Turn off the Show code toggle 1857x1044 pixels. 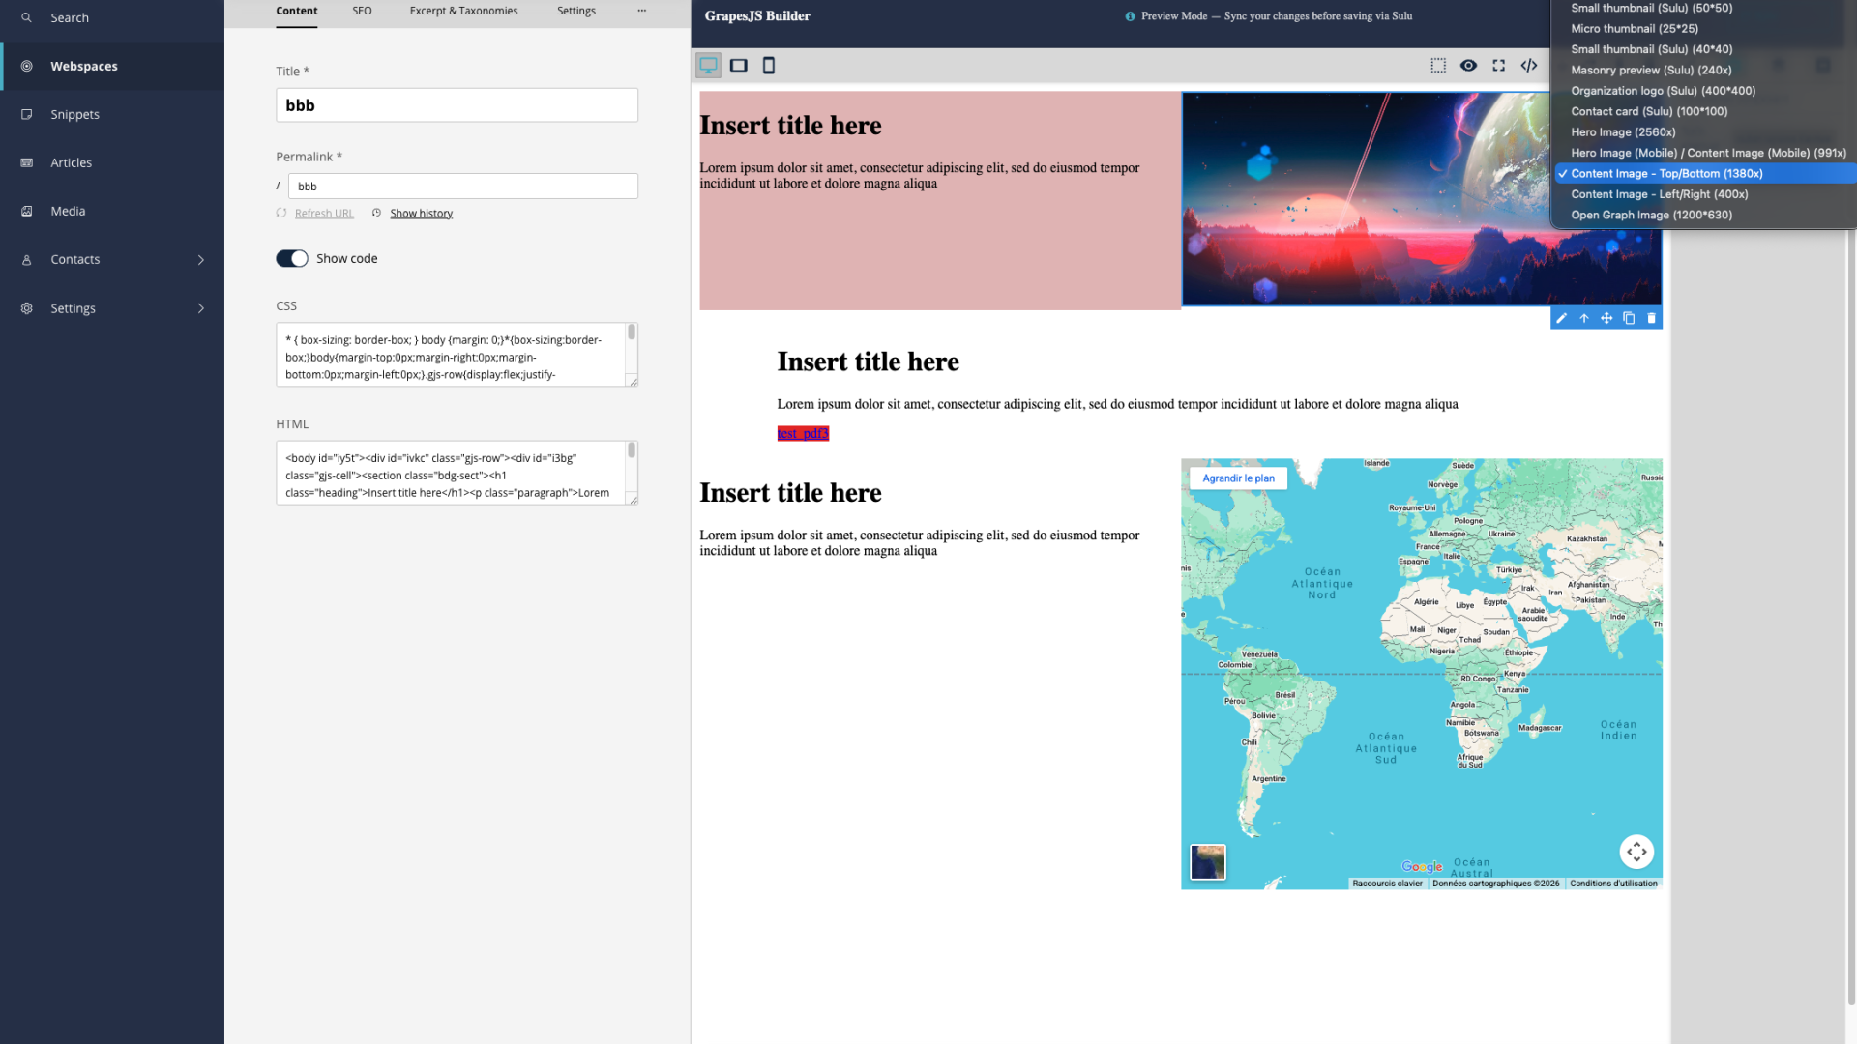coord(292,258)
